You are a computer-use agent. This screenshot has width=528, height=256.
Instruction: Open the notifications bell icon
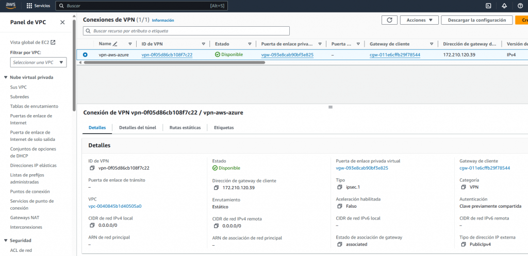[504, 6]
